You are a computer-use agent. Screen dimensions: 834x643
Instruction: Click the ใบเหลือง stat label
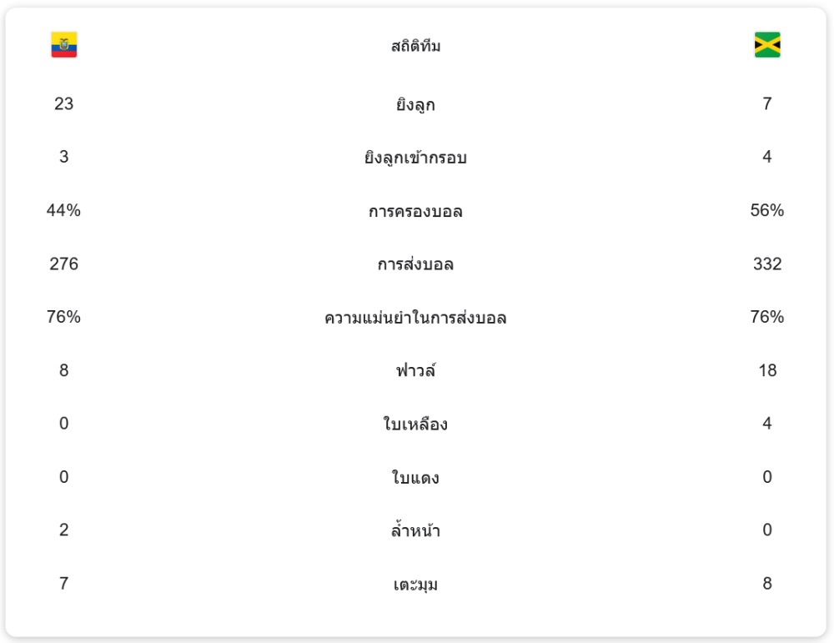coord(415,424)
